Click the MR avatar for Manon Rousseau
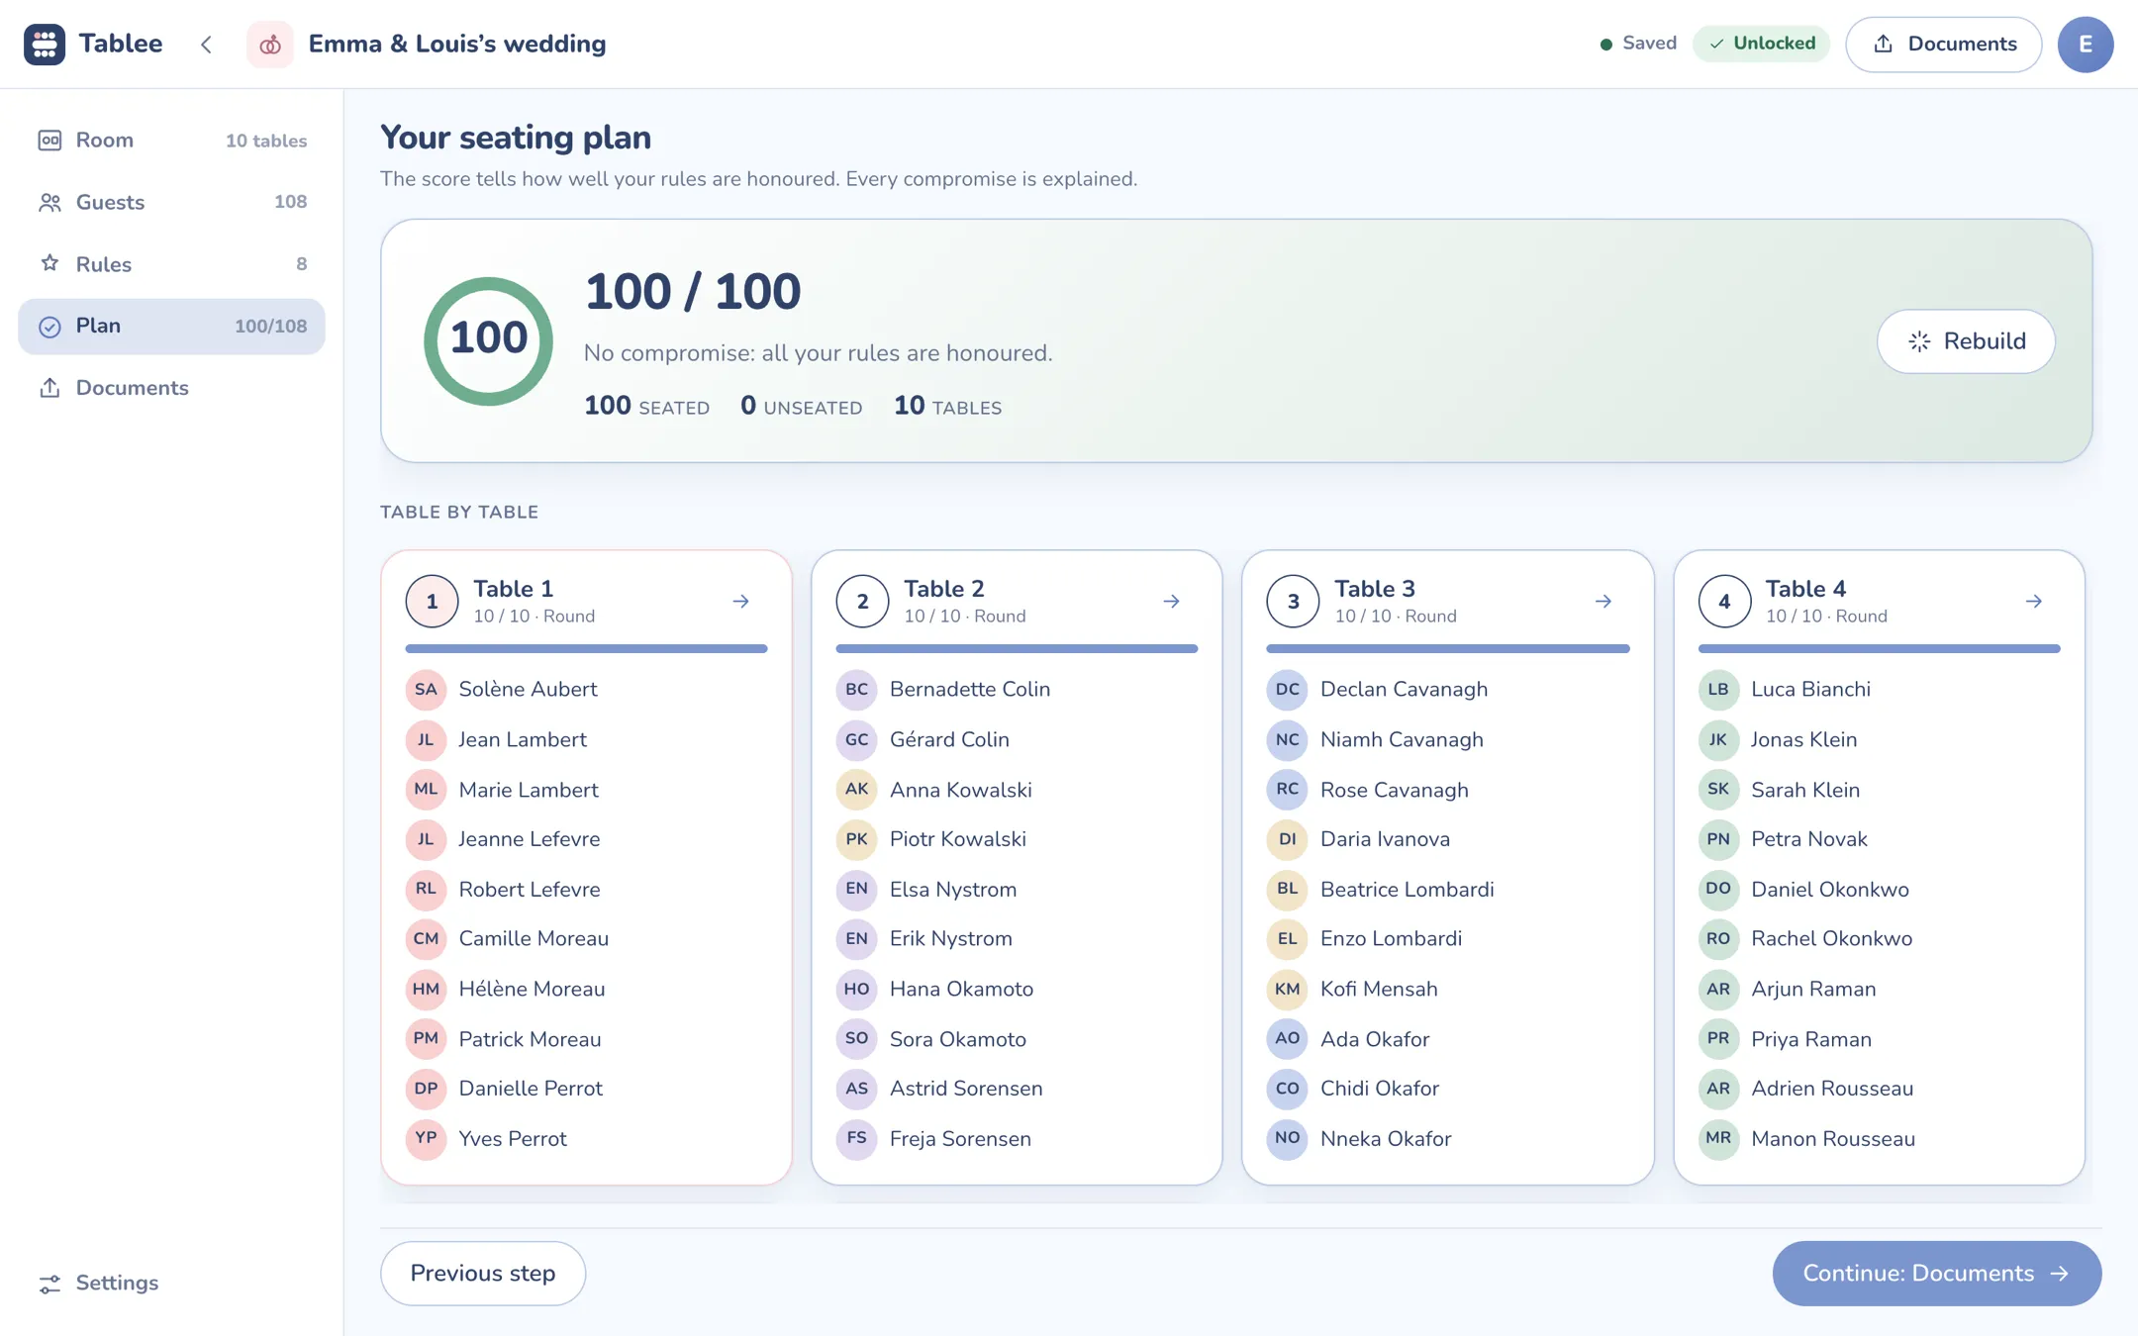 pos(1718,1138)
